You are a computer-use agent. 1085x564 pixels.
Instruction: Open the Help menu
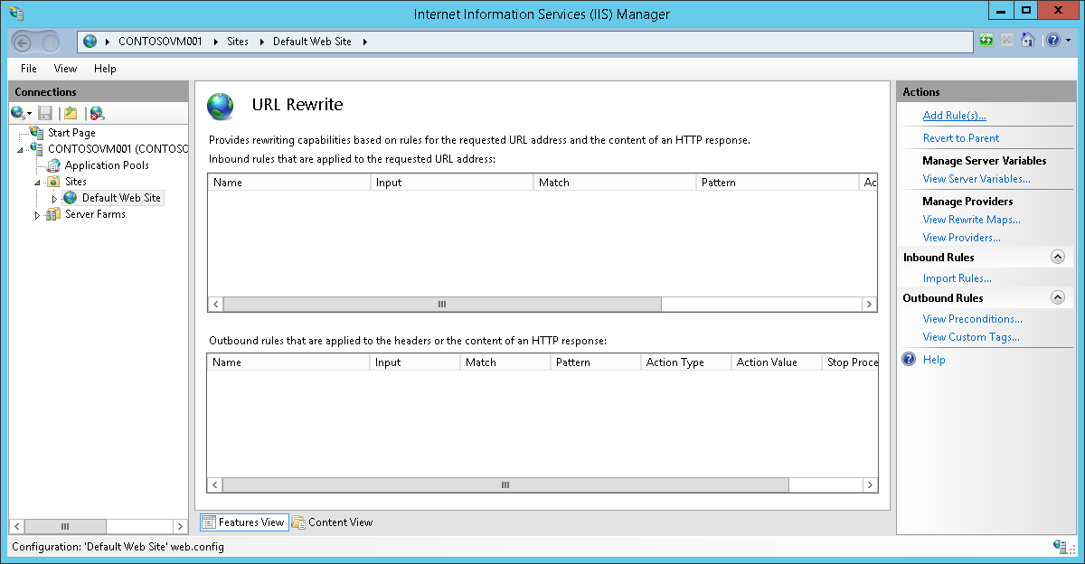point(105,69)
